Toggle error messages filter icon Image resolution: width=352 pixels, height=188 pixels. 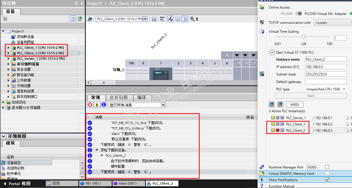(90, 105)
